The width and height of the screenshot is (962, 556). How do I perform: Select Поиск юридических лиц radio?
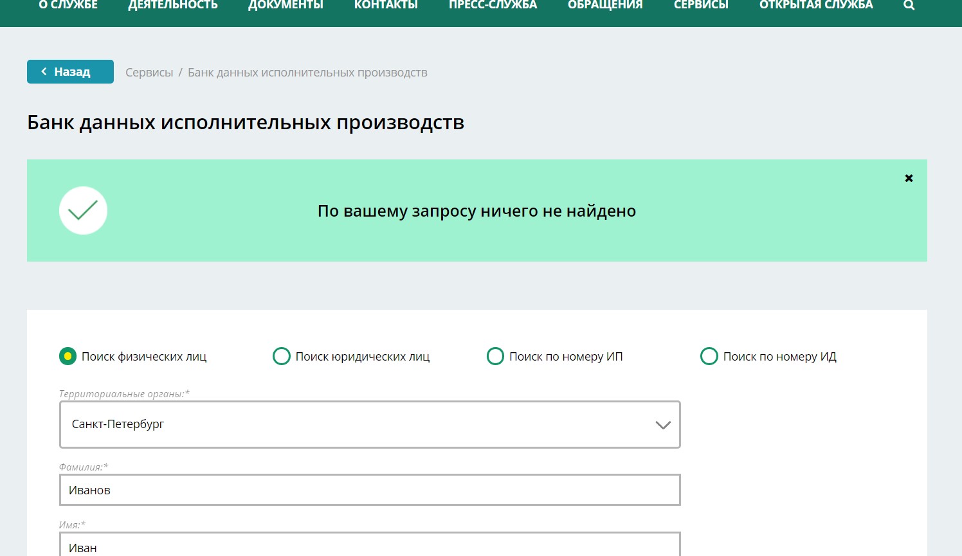(x=282, y=356)
